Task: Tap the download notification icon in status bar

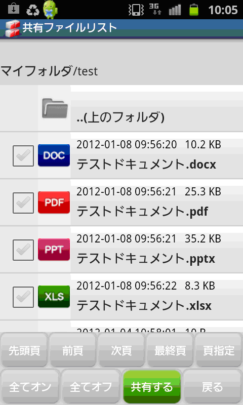Action: coord(14,10)
